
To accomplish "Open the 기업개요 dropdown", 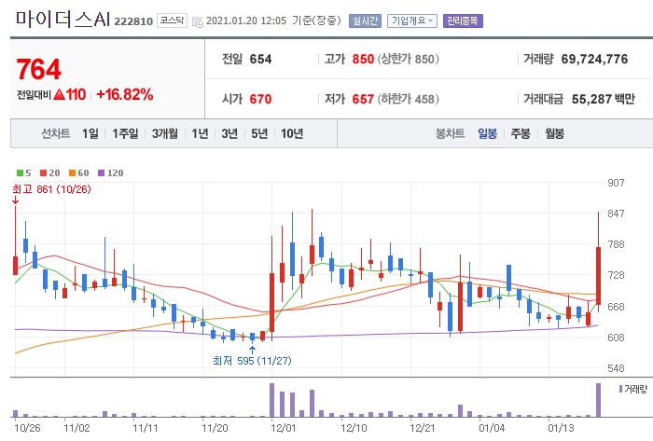I will pos(412,21).
